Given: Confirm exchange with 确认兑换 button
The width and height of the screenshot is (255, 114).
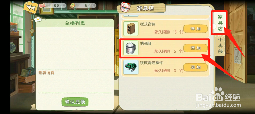Looking at the screenshot, I should (75, 102).
